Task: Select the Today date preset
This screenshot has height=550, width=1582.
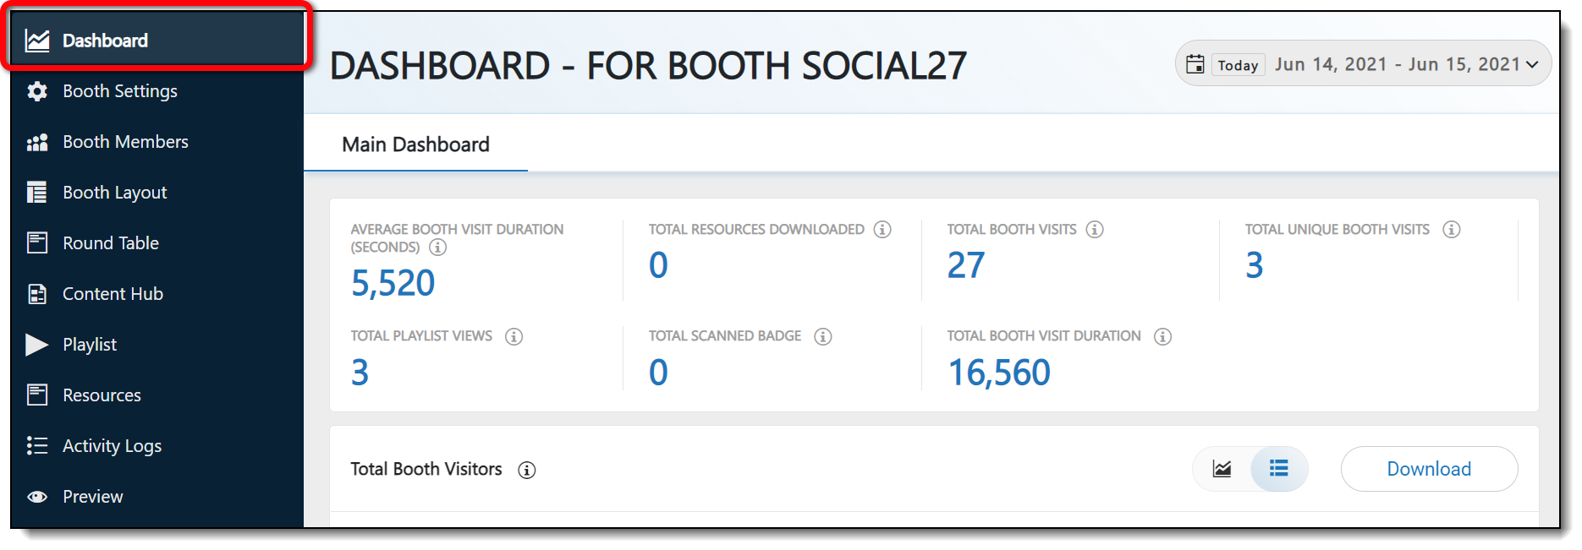Action: 1238,65
